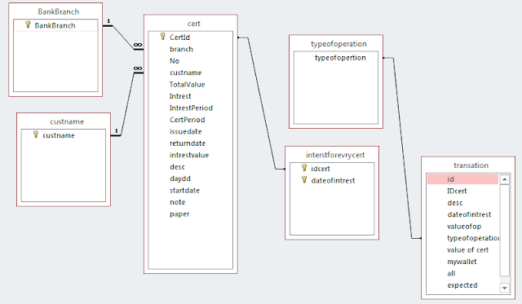Click the key icon beside custname field
The width and height of the screenshot is (522, 304).
36,134
